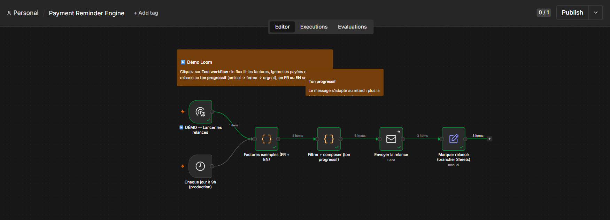Click the + Add tag button
Image resolution: width=610 pixels, height=220 pixels.
tap(146, 13)
